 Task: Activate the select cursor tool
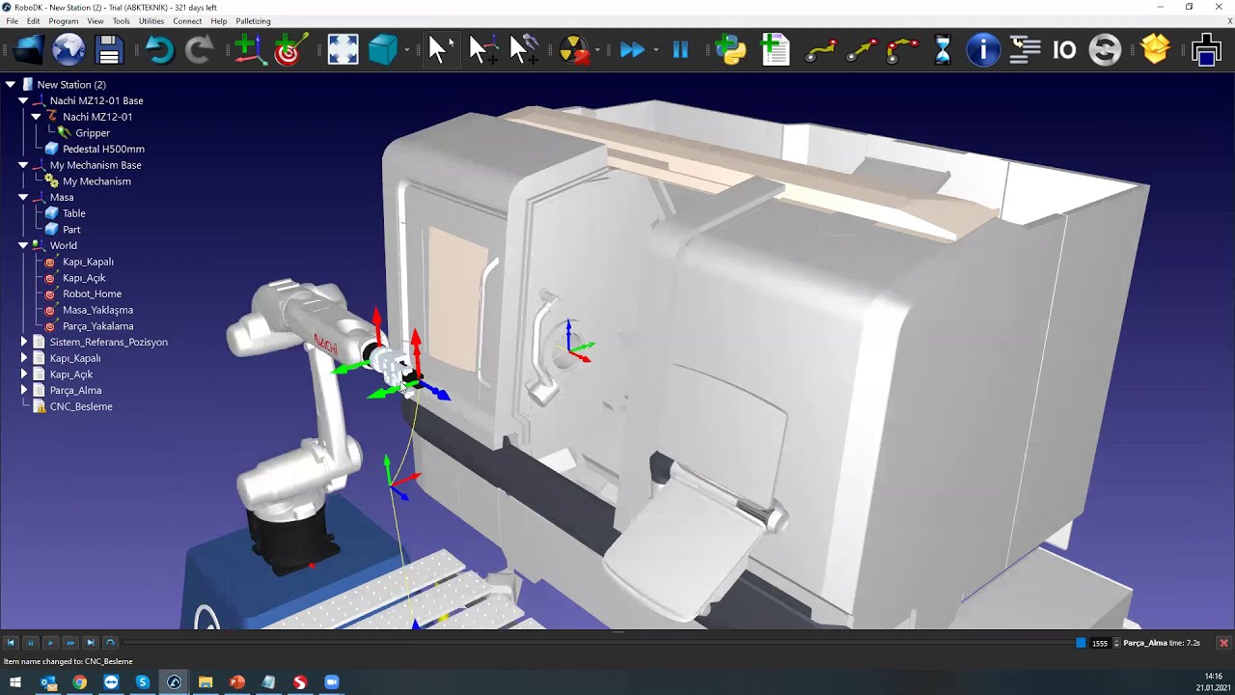[439, 49]
